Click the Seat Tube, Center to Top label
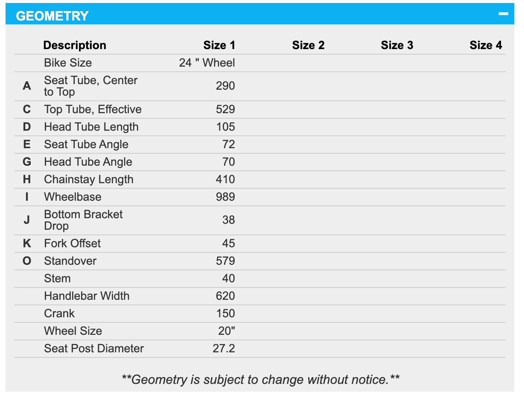The height and width of the screenshot is (404, 524). [x=90, y=86]
